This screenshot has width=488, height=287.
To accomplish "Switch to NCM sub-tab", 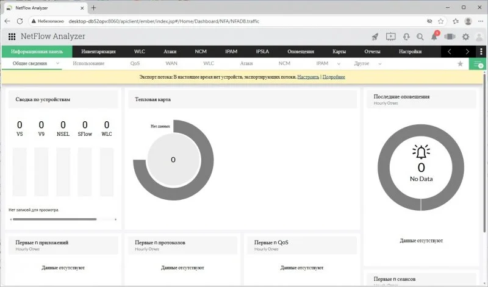I will point(284,63).
